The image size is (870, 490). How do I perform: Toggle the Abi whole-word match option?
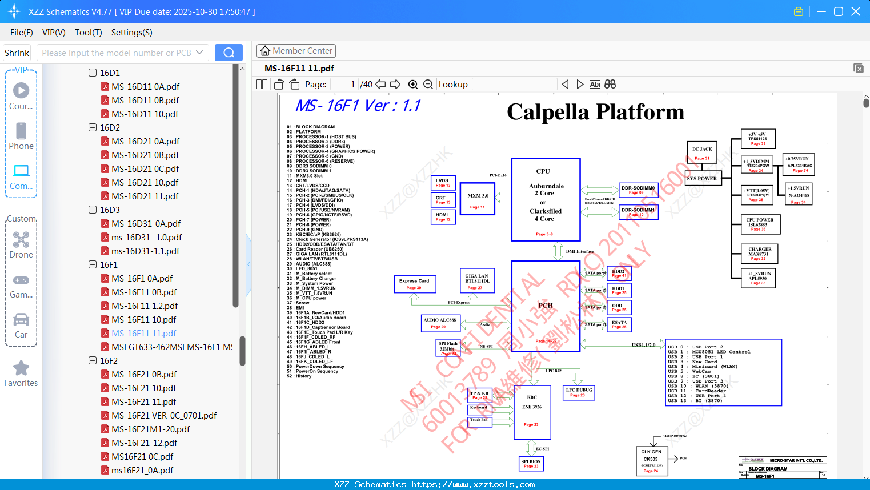[x=595, y=84]
